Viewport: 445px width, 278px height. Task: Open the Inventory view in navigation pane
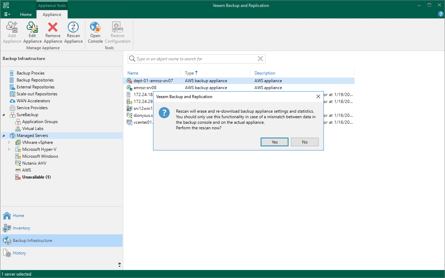[x=22, y=228]
